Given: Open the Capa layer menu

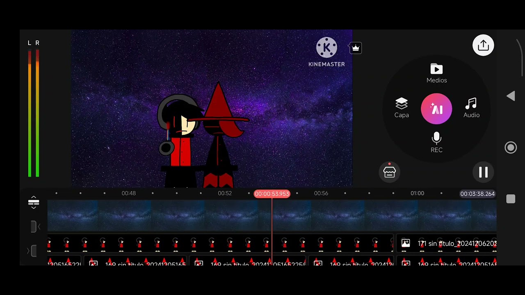Looking at the screenshot, I should pyautogui.click(x=402, y=108).
